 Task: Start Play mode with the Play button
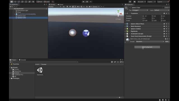tap(83, 2)
